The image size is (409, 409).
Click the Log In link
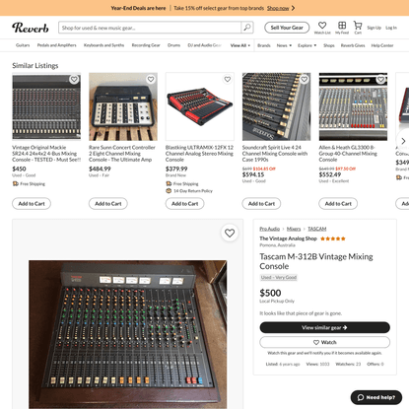pyautogui.click(x=391, y=28)
